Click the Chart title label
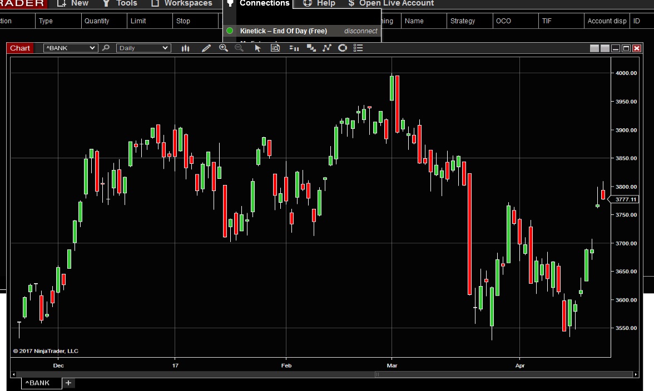The width and height of the screenshot is (654, 391). (x=20, y=48)
